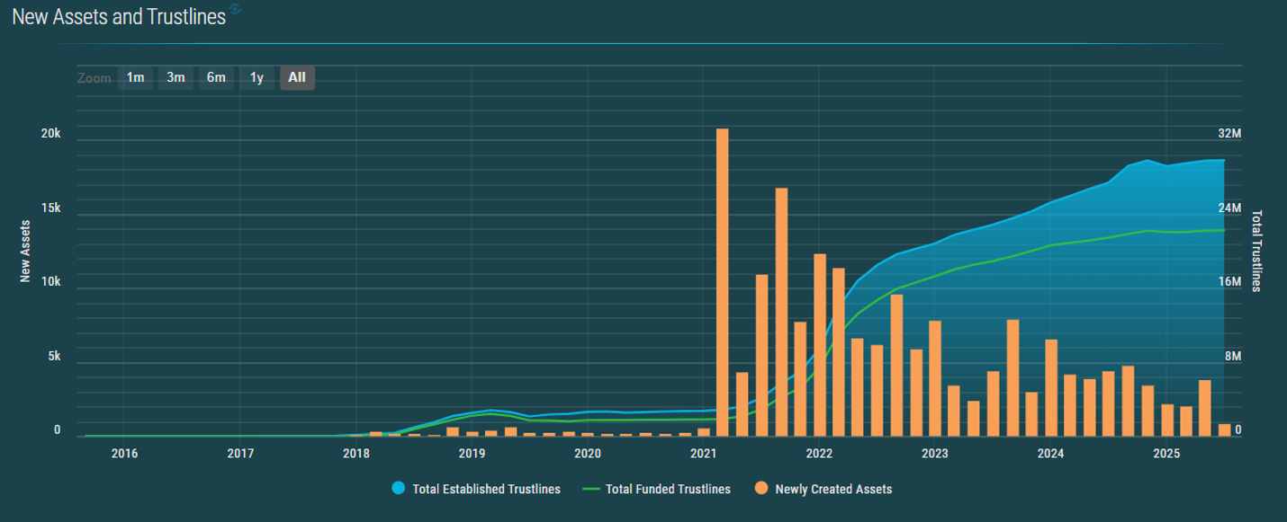
Task: Click the blue Total Established Trustlines legend dot
Action: pos(399,489)
